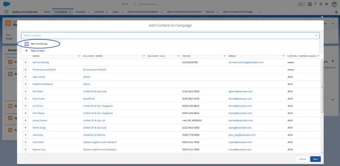This screenshot has width=340, height=166.
Task: Add Jane Grey with plus button
Action: click(x=25, y=135)
